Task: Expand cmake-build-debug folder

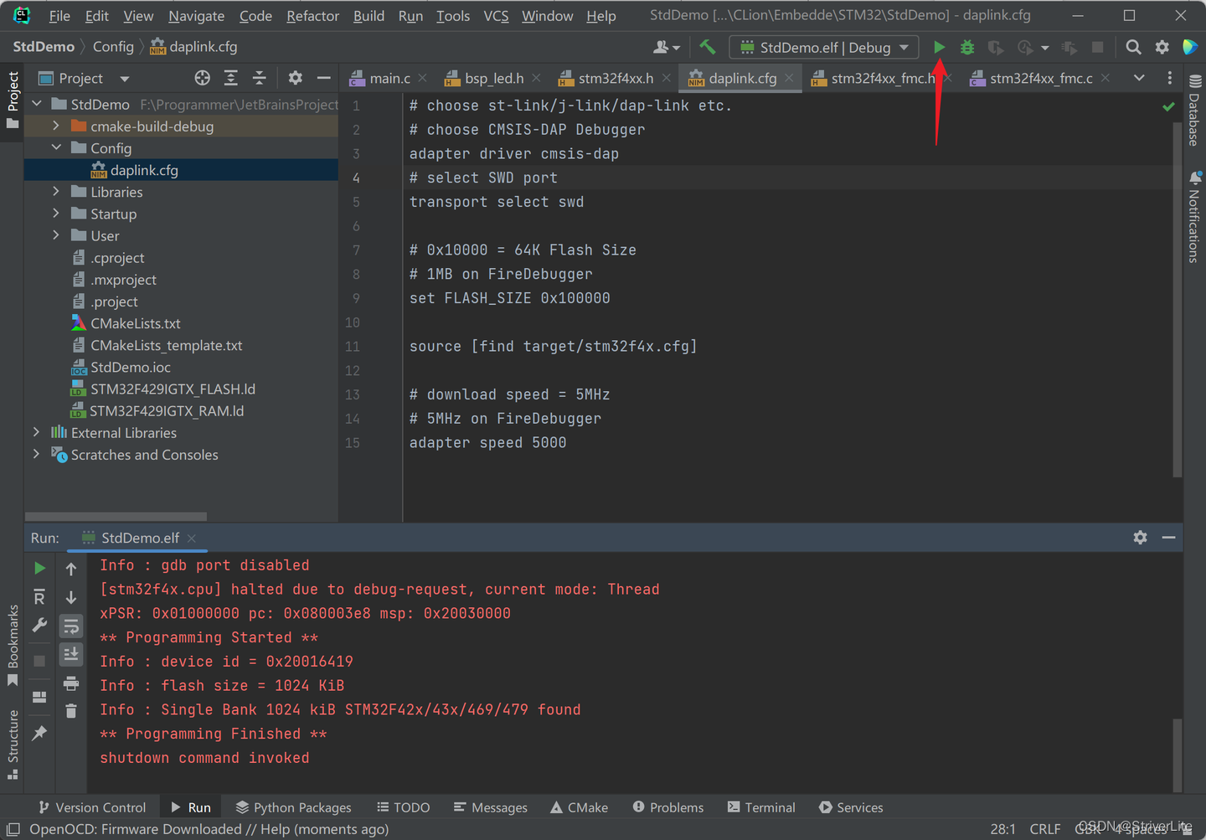Action: tap(56, 126)
